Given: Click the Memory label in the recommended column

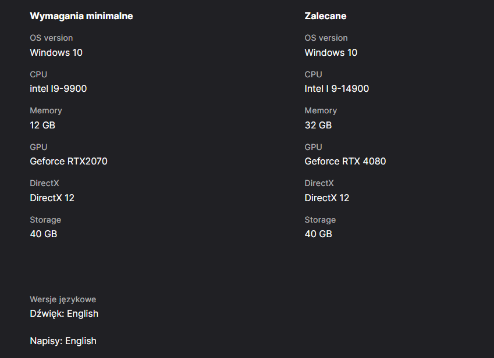Looking at the screenshot, I should pos(321,110).
